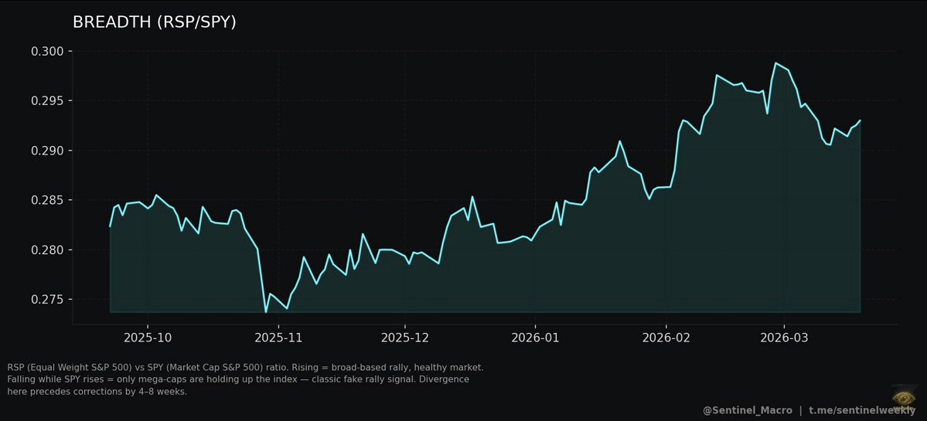Click the 2026-02 x-axis label
Screen dimensions: 927x421
tap(666, 338)
